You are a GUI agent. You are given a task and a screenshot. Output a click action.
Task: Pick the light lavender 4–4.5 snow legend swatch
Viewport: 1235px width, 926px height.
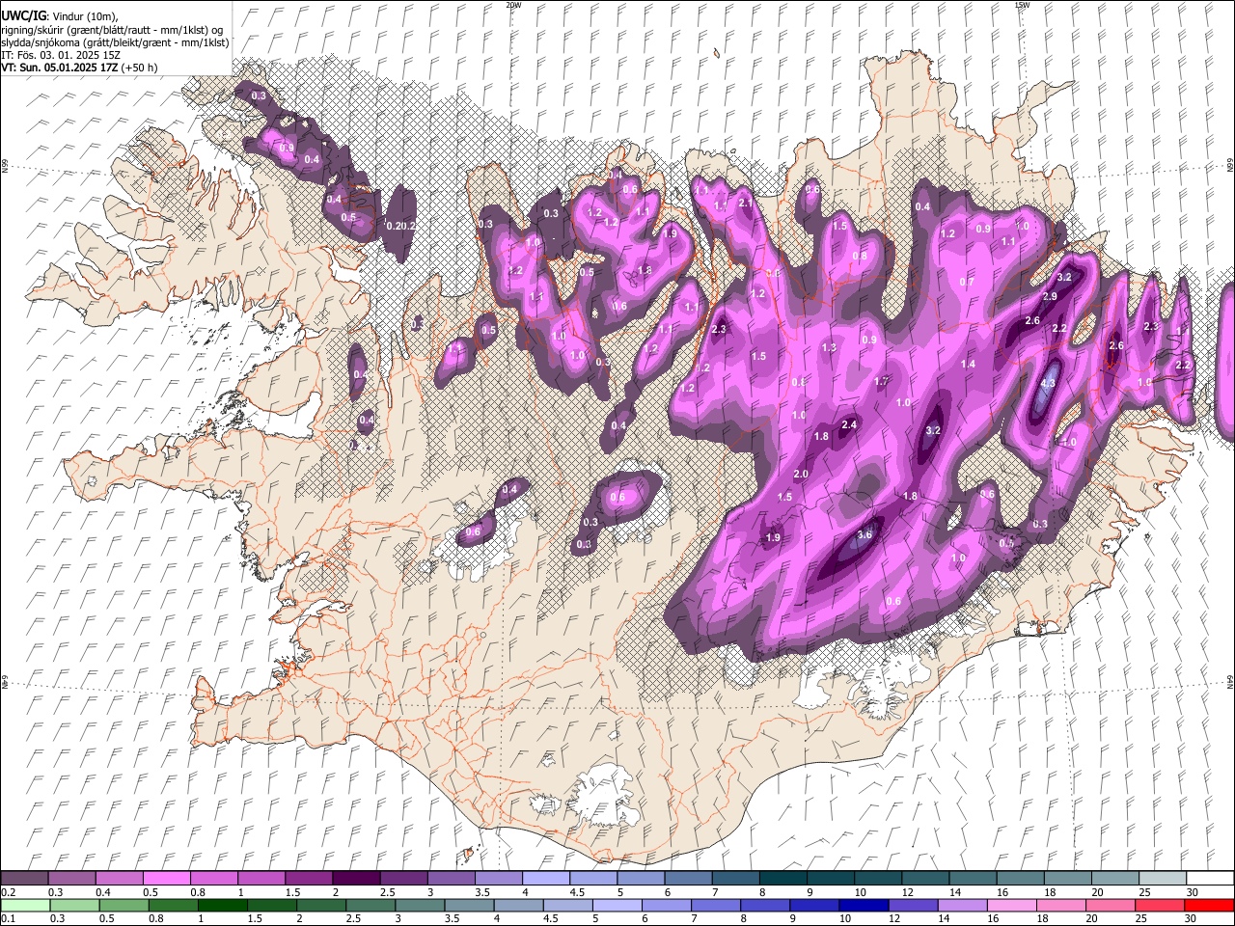click(x=546, y=879)
